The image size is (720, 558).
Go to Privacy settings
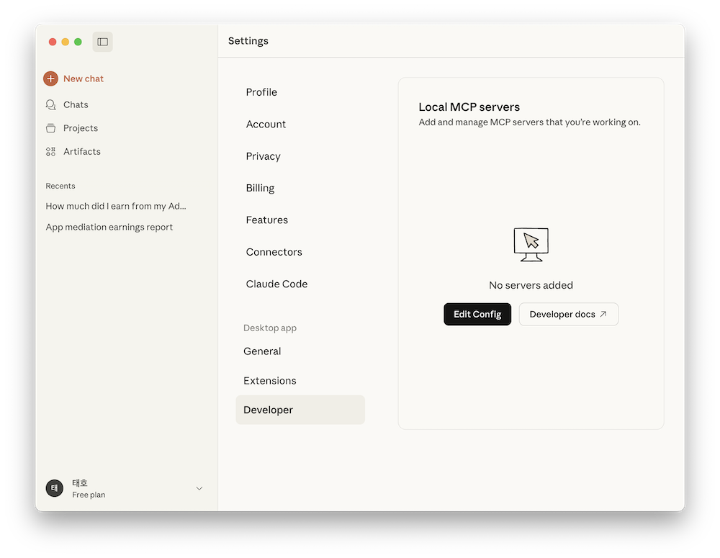click(263, 156)
